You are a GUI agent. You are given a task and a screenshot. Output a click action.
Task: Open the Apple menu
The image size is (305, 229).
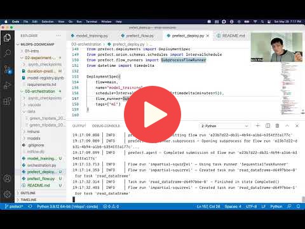[x=6, y=22]
